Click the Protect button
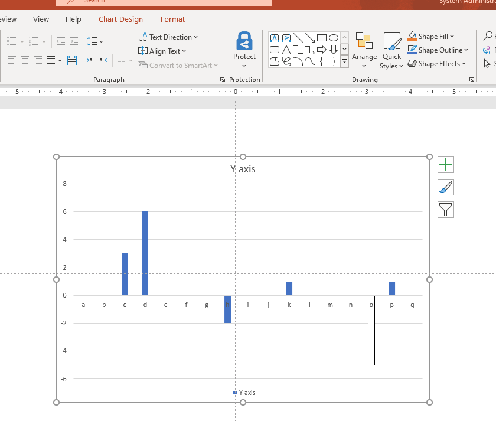The height and width of the screenshot is (421, 496). click(x=244, y=50)
